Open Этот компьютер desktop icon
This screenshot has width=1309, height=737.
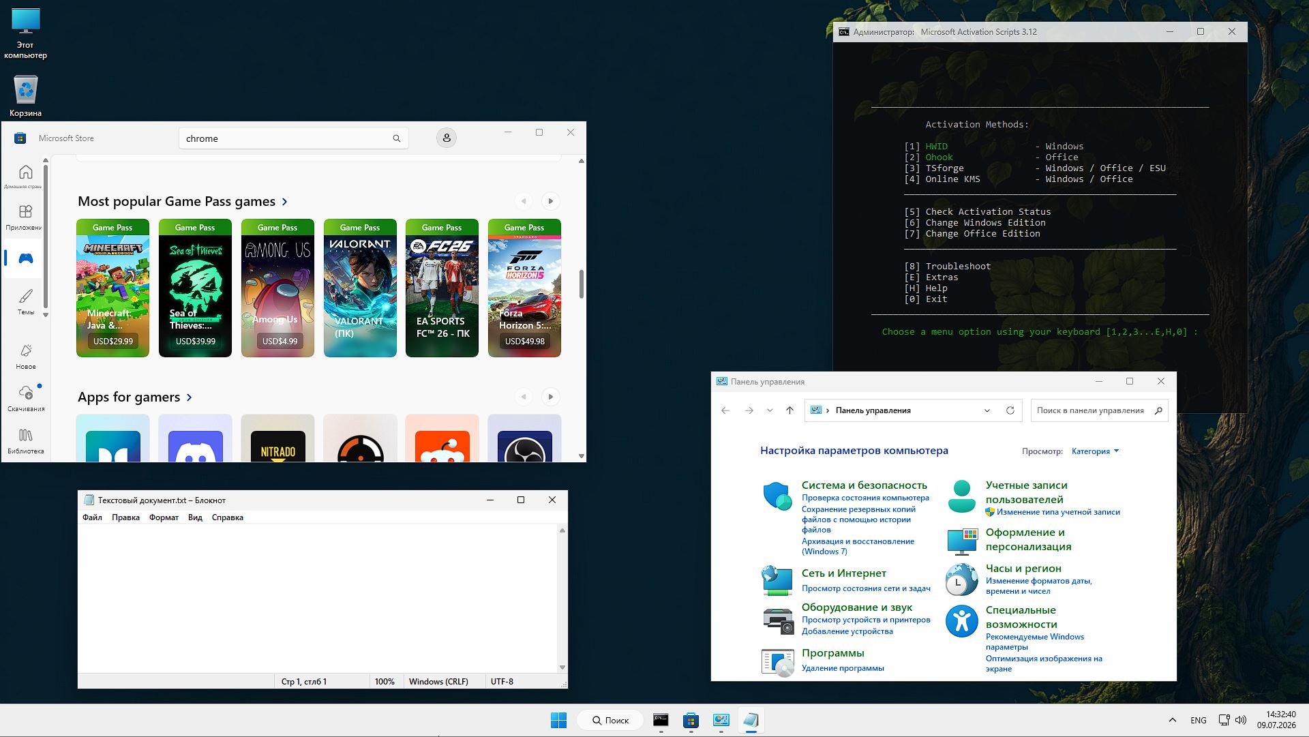coord(25,33)
